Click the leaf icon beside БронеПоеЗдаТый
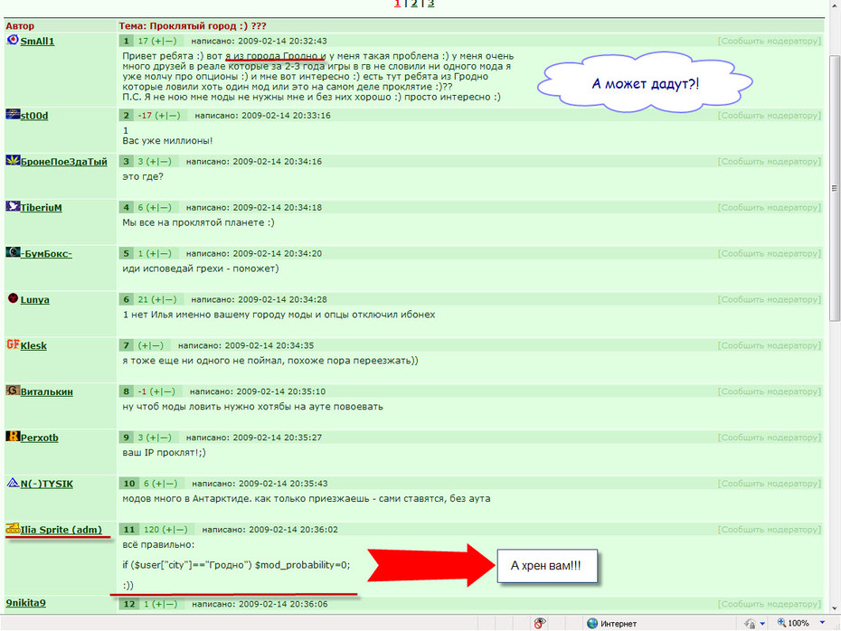Image resolution: width=841 pixels, height=631 pixels. pos(13,160)
